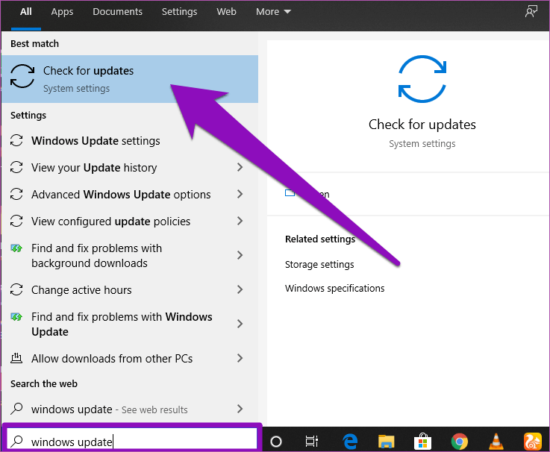Click the sync icon beside Change active hours

coord(16,289)
